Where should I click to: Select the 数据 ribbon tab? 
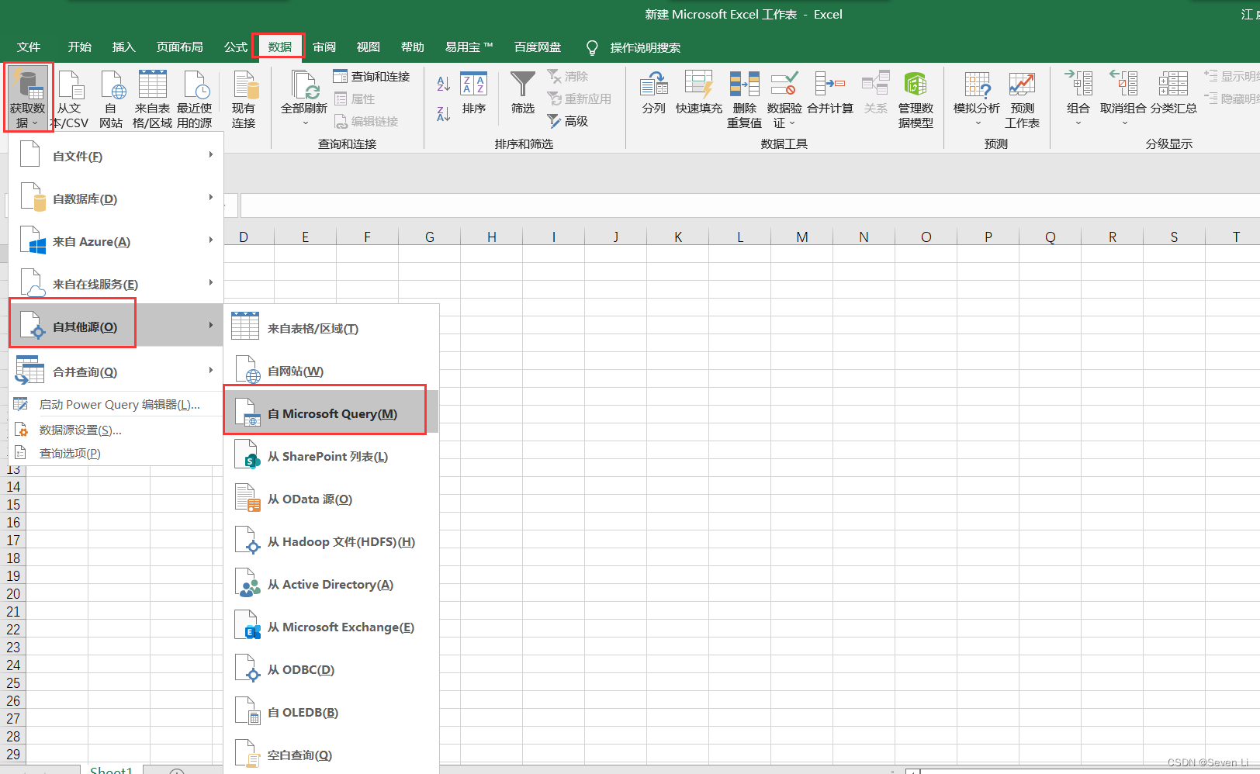(279, 47)
